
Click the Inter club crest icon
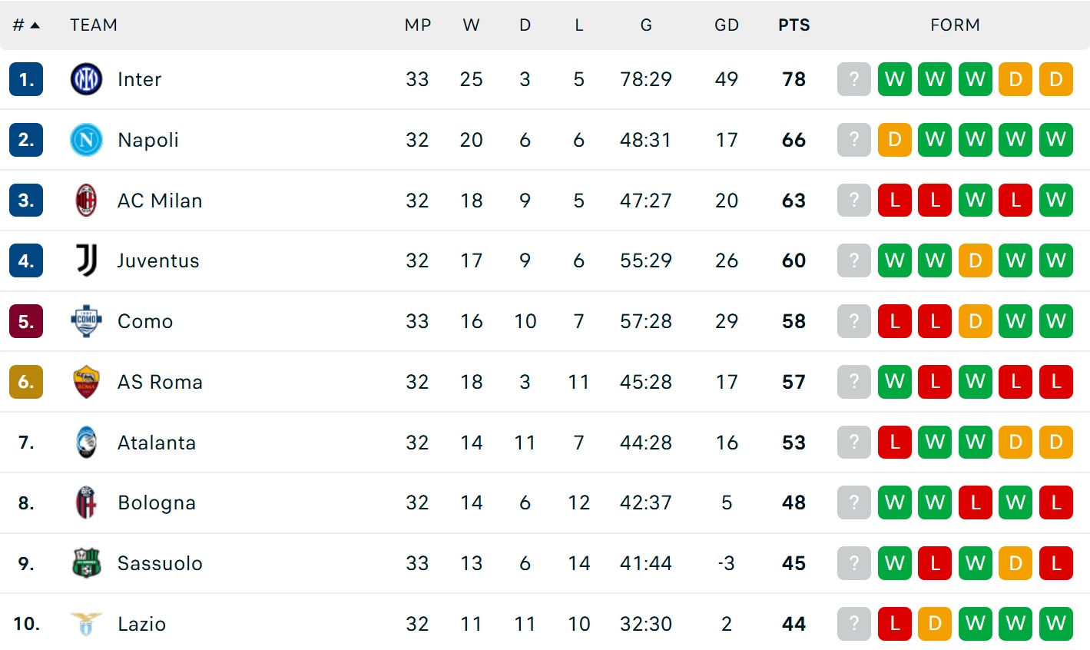click(86, 79)
